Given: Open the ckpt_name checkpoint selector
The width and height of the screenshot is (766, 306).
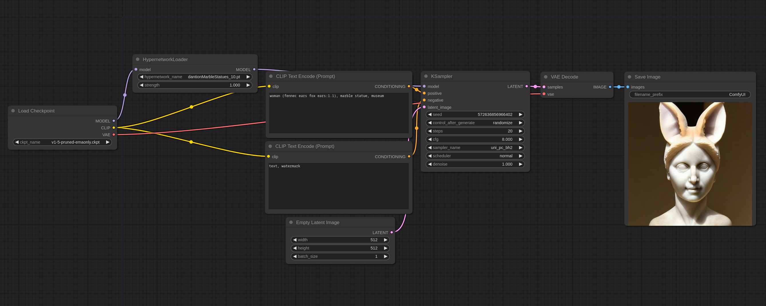Looking at the screenshot, I should pyautogui.click(x=62, y=142).
